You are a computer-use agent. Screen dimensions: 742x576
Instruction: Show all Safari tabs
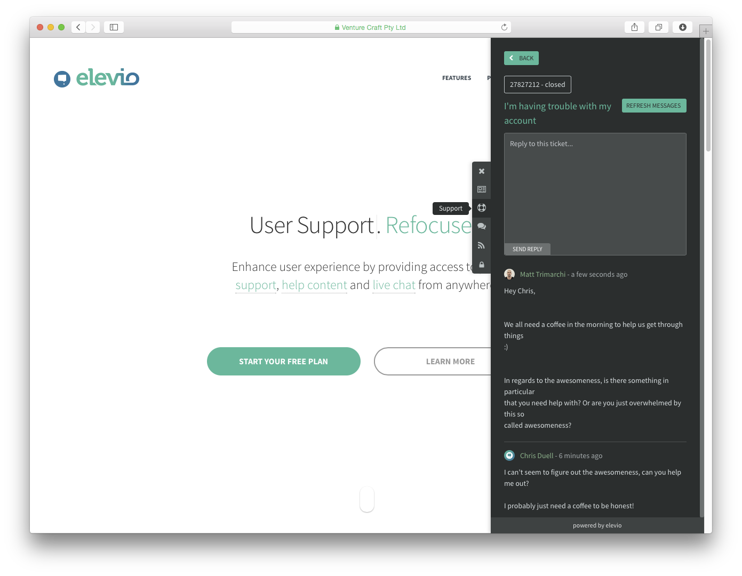pyautogui.click(x=659, y=27)
